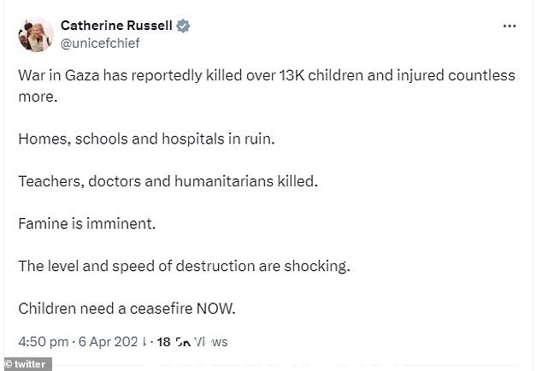Click the 4:50 pm timestamp

point(44,342)
